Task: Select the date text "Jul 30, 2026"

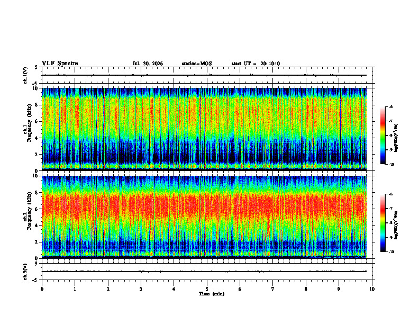Action: pos(148,64)
